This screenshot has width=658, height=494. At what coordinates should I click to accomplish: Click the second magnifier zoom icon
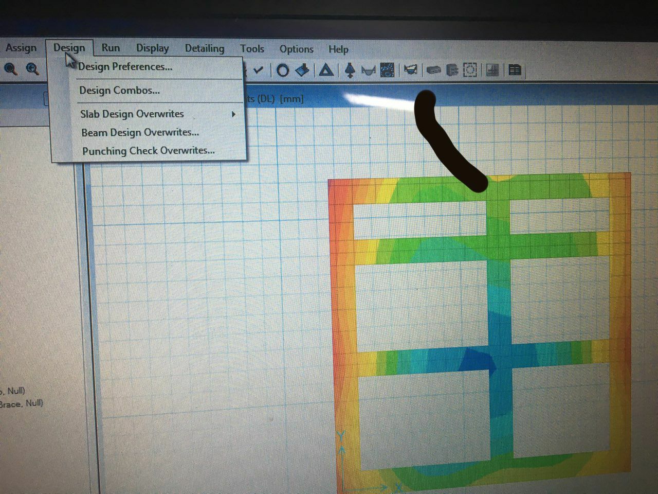pos(32,68)
